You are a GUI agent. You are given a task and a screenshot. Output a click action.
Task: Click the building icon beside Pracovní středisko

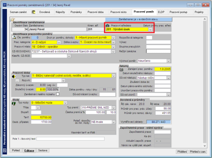[107, 25]
